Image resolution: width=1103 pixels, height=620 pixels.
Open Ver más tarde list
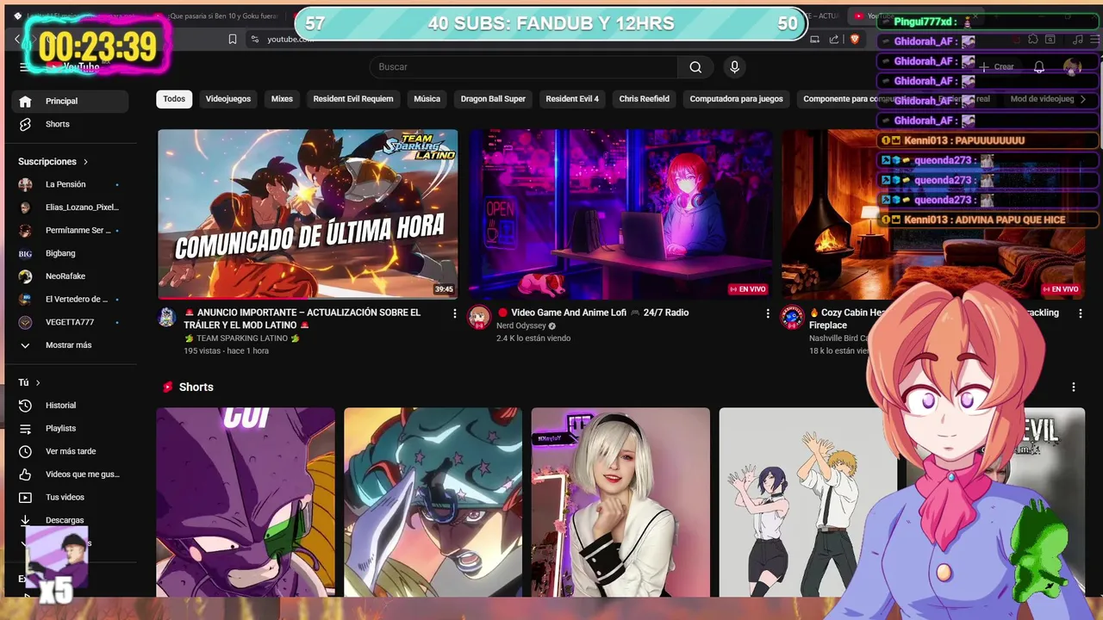tap(70, 451)
